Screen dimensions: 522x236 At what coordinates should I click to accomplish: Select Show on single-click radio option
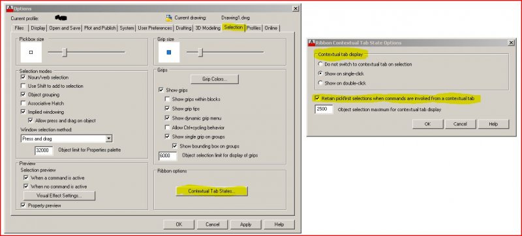[x=320, y=73]
